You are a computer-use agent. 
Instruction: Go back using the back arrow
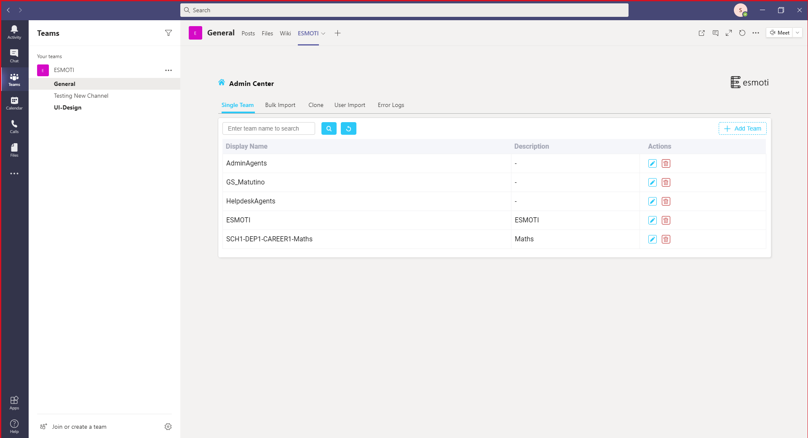(x=8, y=10)
